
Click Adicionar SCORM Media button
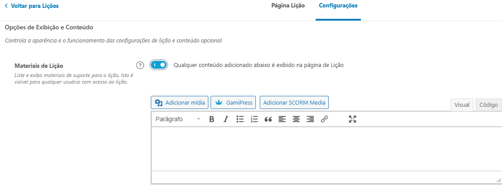coord(294,102)
